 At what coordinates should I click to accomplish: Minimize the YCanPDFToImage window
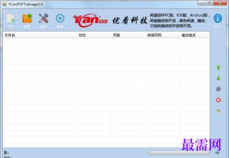[202, 3]
